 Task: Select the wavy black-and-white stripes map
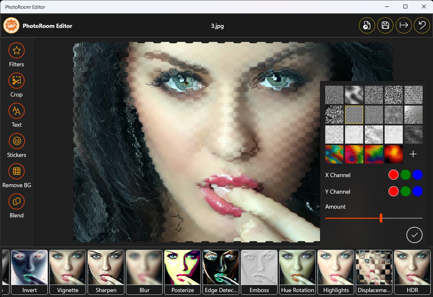[x=334, y=95]
